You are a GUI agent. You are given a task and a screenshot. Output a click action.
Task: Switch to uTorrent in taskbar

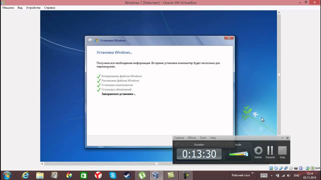142,175
